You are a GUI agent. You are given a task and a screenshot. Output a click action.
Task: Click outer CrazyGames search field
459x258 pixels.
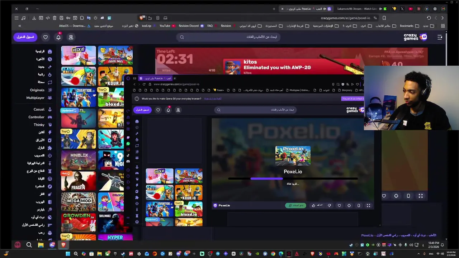tap(229, 37)
